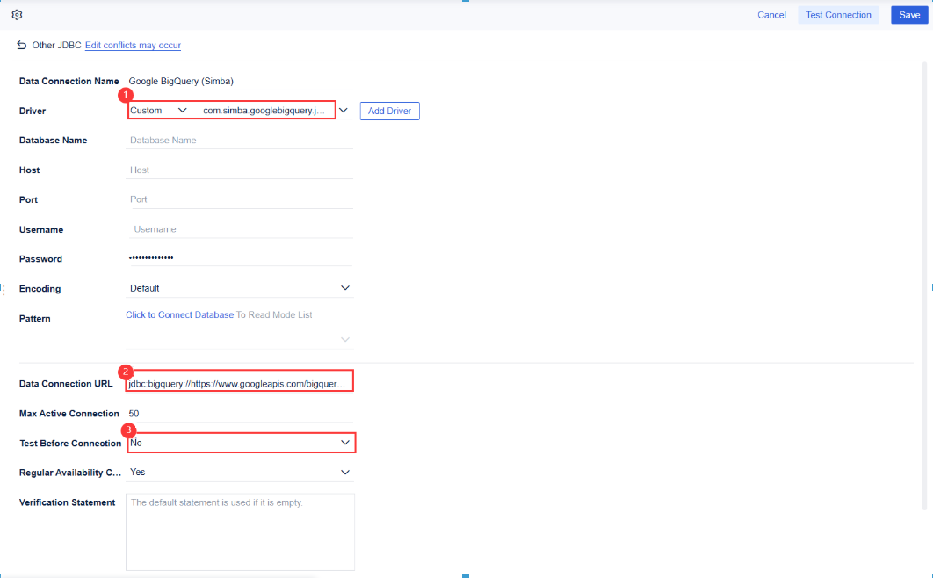Open the Test Before Connection dropdown
The width and height of the screenshot is (933, 578).
click(x=240, y=443)
